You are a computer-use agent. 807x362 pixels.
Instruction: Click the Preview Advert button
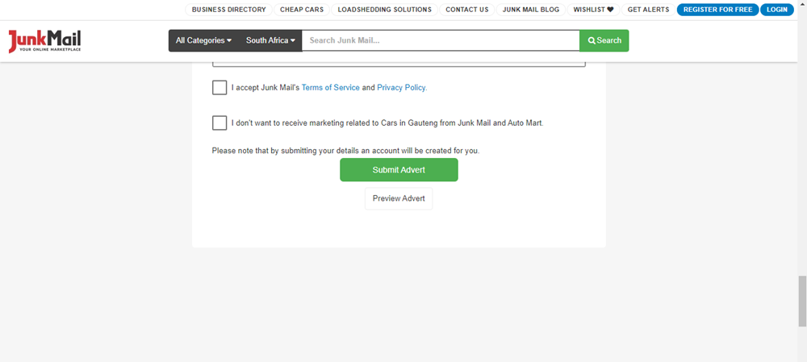coord(399,199)
